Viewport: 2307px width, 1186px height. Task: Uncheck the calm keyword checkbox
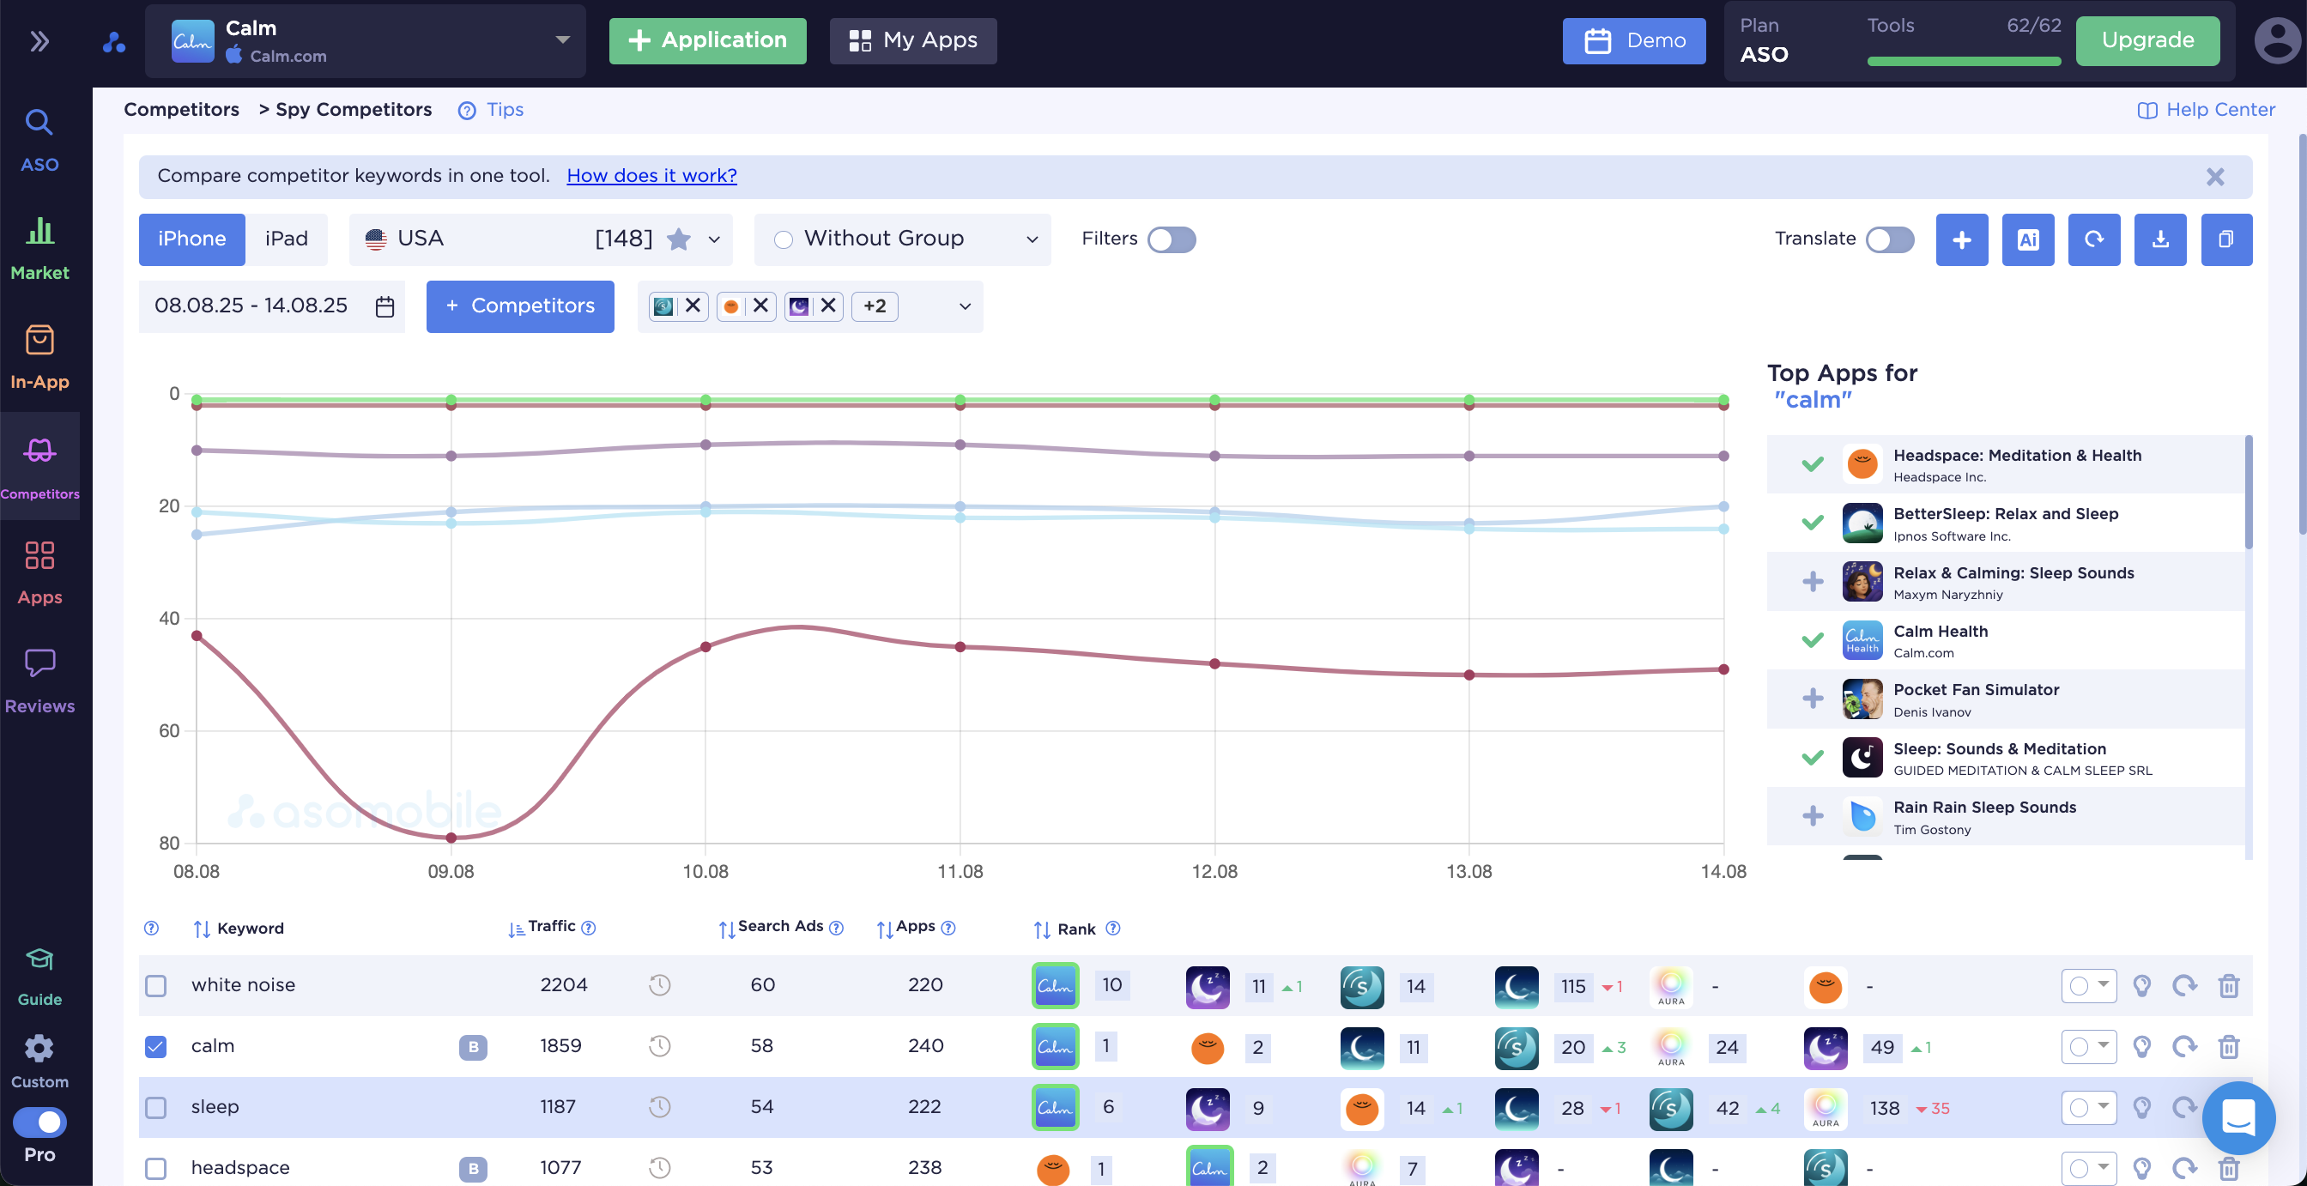pyautogui.click(x=156, y=1046)
